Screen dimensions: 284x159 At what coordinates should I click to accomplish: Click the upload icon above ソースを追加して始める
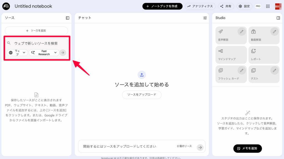(x=142, y=75)
